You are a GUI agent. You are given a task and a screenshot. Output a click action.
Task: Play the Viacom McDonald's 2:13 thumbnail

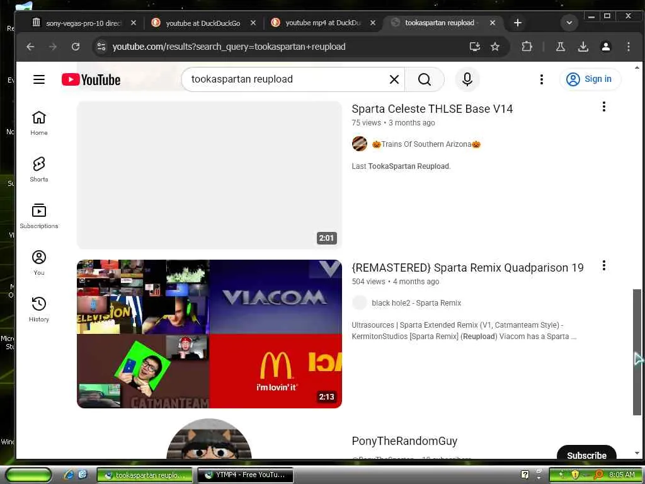click(x=209, y=334)
